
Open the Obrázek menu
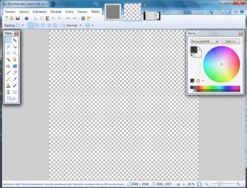point(56,12)
